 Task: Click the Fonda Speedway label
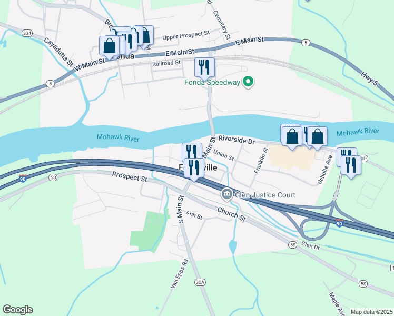[212, 82]
